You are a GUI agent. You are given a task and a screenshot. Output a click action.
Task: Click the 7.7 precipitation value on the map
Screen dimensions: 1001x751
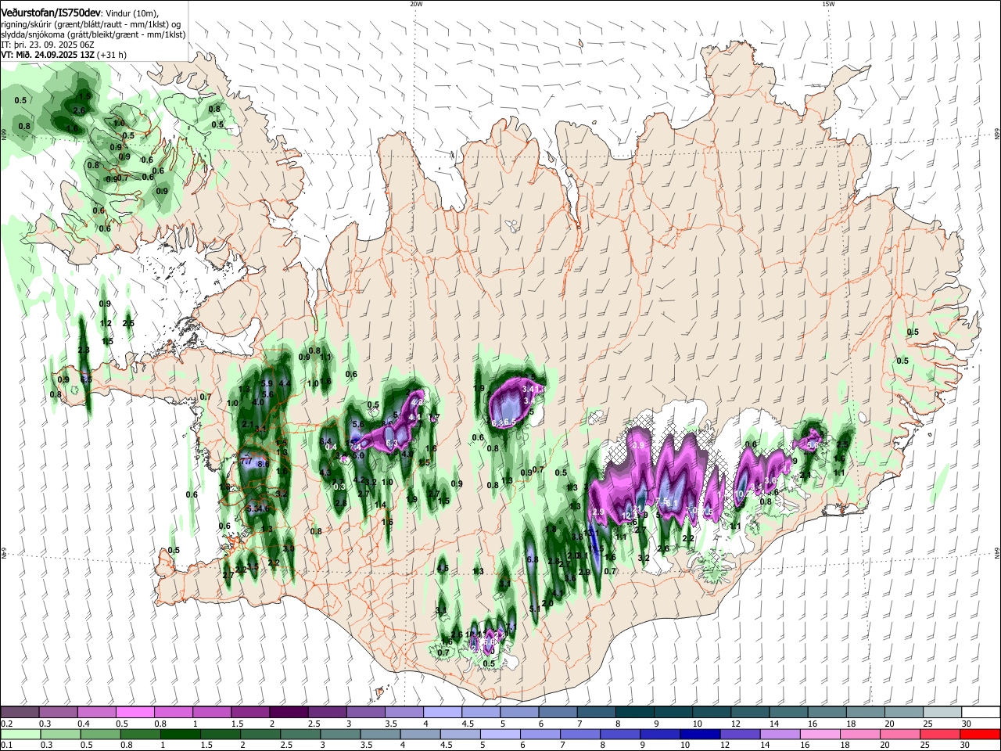click(246, 462)
